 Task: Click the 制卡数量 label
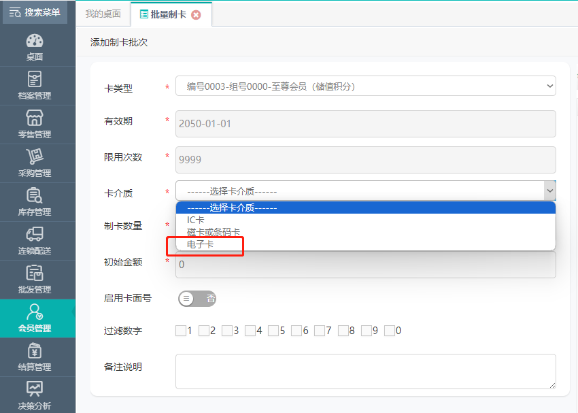(x=123, y=226)
